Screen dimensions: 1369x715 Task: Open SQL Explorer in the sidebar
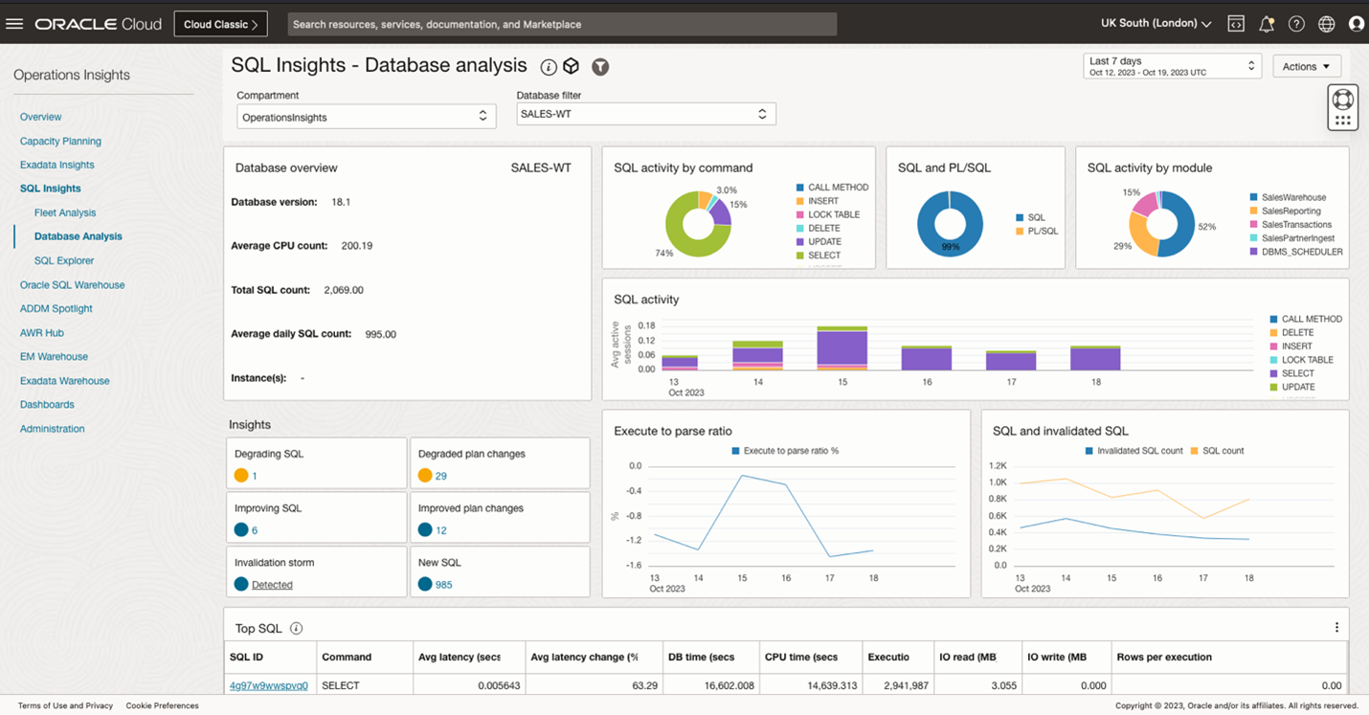click(x=64, y=260)
